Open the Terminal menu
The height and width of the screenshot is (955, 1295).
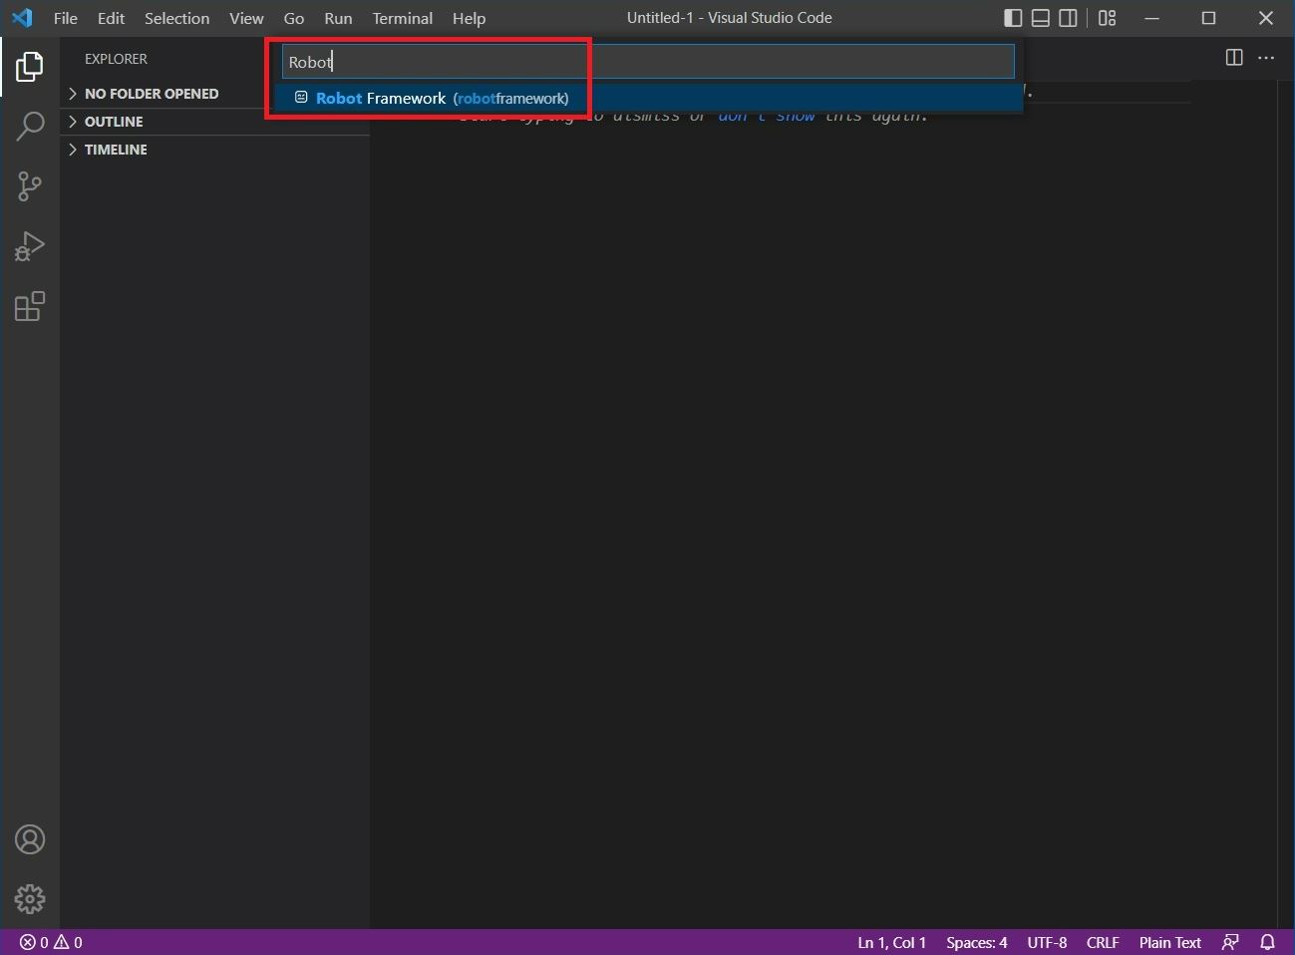click(403, 18)
